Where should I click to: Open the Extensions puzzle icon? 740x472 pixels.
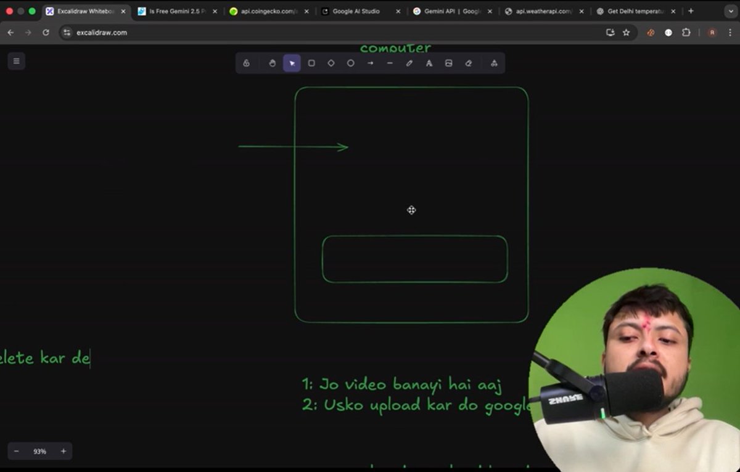[x=686, y=32]
